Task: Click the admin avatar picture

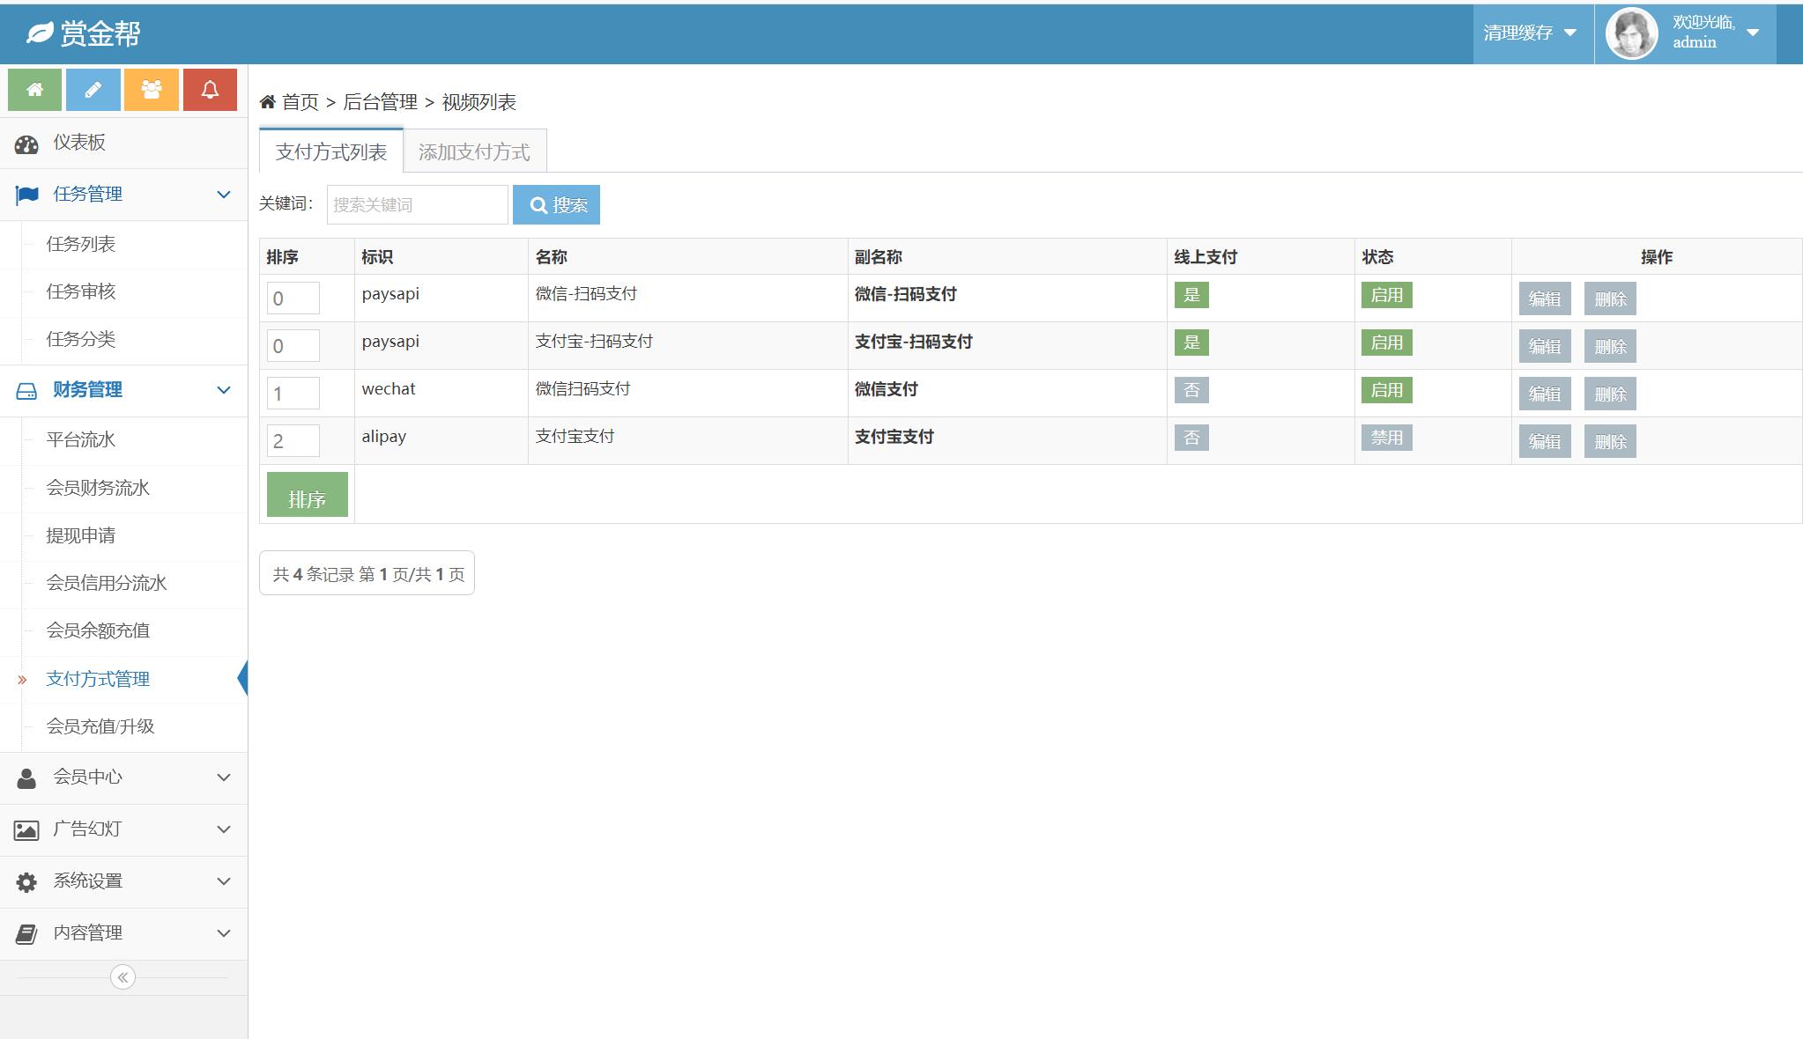Action: (x=1631, y=33)
